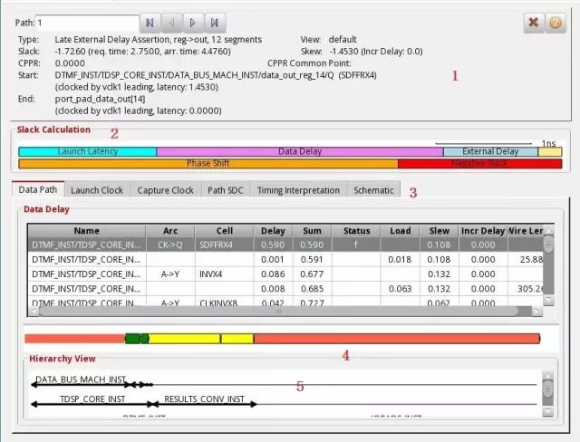Open the Schematic tab
The height and width of the screenshot is (442, 580).
click(373, 190)
